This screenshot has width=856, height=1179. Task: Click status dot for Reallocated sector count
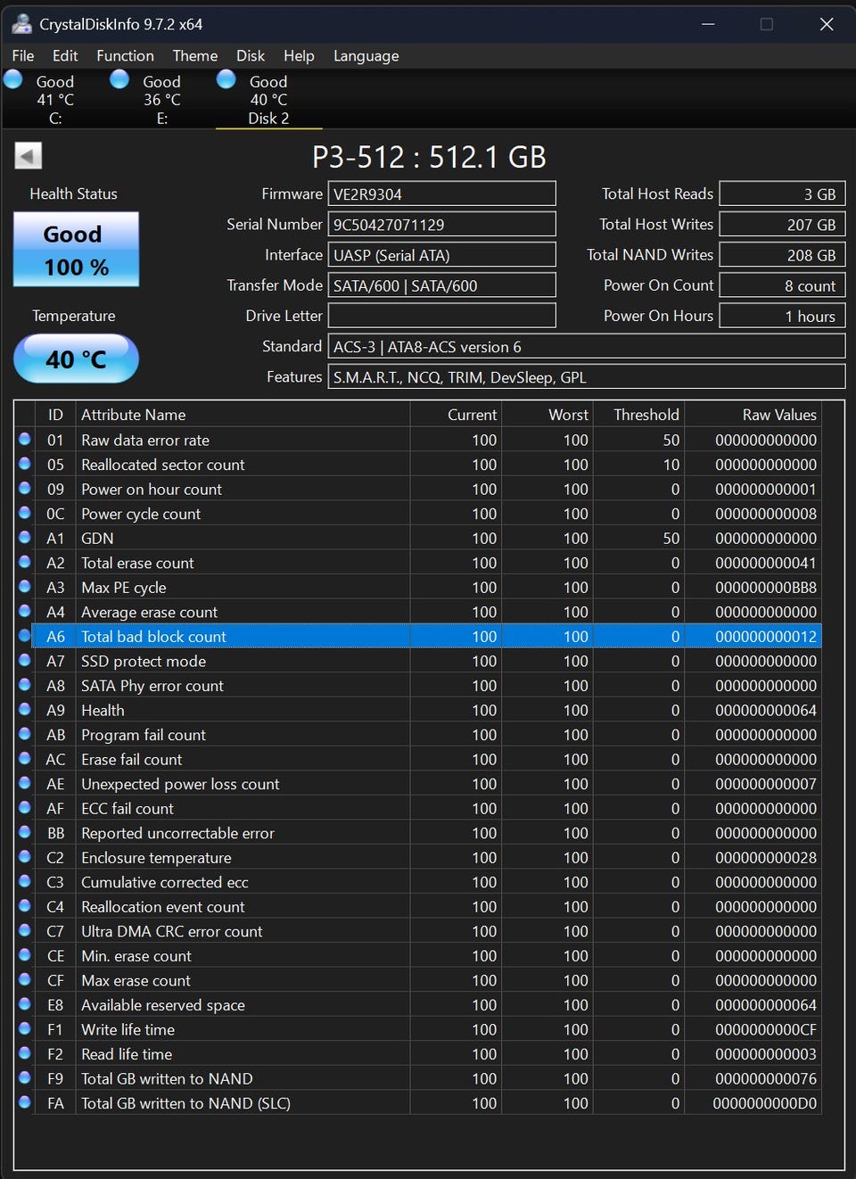coord(25,464)
